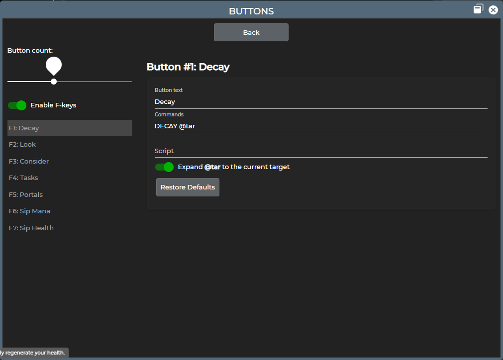Close the Buttons dialog with X icon
Screen dimensions: 503x360
493,10
